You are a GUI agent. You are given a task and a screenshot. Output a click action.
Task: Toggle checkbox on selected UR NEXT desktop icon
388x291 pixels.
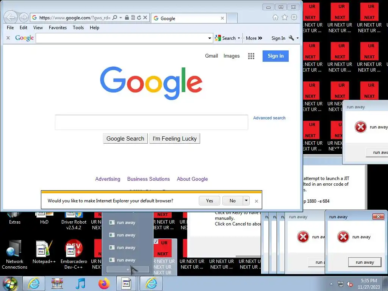pos(156,241)
